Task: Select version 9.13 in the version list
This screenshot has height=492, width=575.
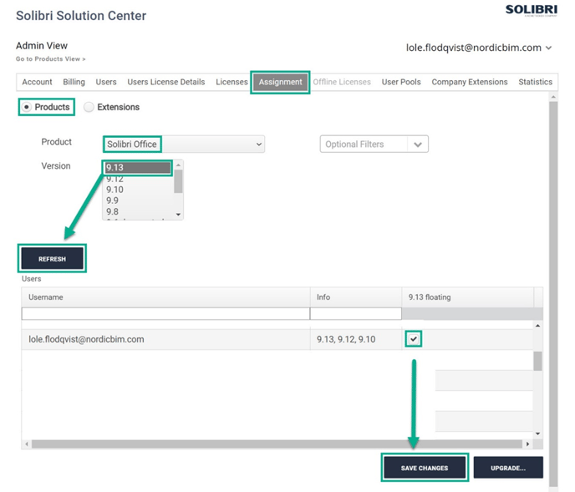Action: (138, 168)
